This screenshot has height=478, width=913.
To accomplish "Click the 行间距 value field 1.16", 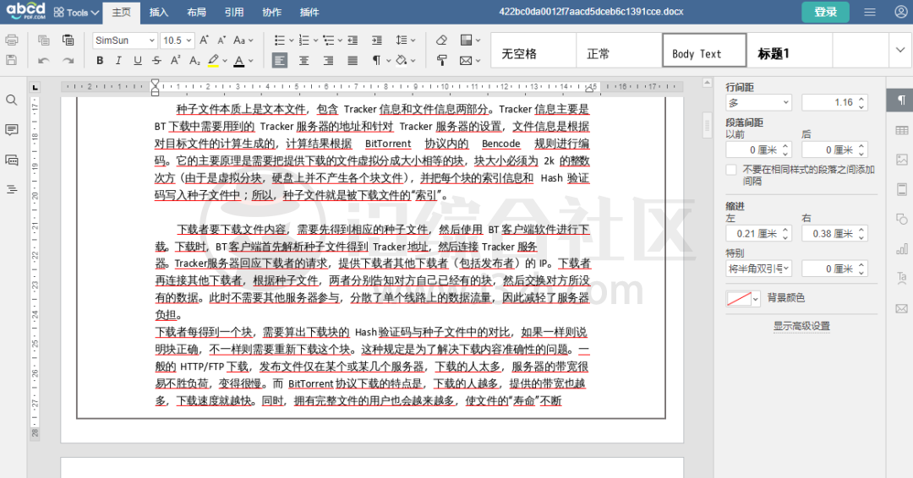I will 834,102.
